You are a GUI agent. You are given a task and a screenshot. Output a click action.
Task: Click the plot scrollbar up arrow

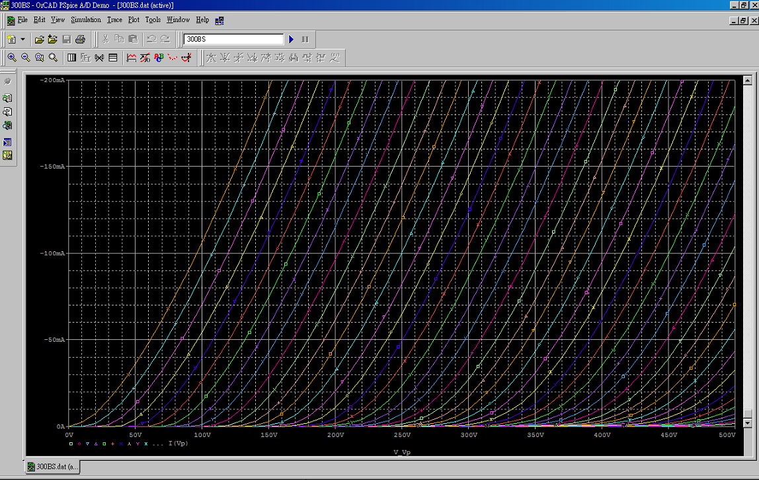pyautogui.click(x=747, y=80)
